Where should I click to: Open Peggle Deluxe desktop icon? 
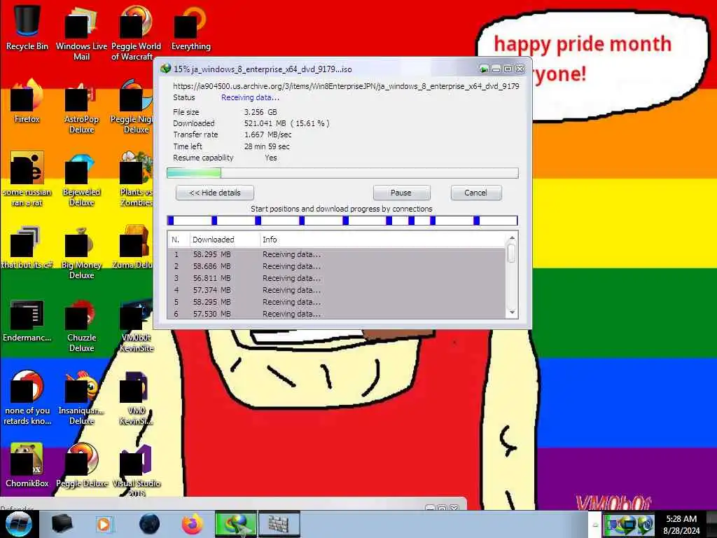point(81,465)
